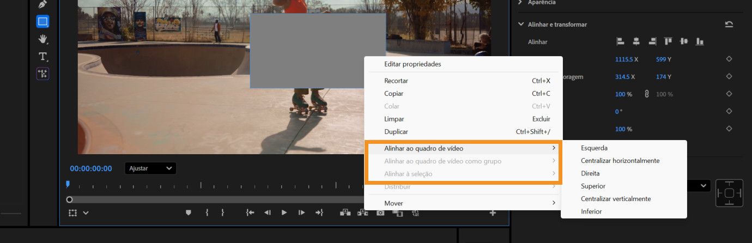This screenshot has height=243, width=752.
Task: Play the video in program monitor
Action: pyautogui.click(x=284, y=213)
